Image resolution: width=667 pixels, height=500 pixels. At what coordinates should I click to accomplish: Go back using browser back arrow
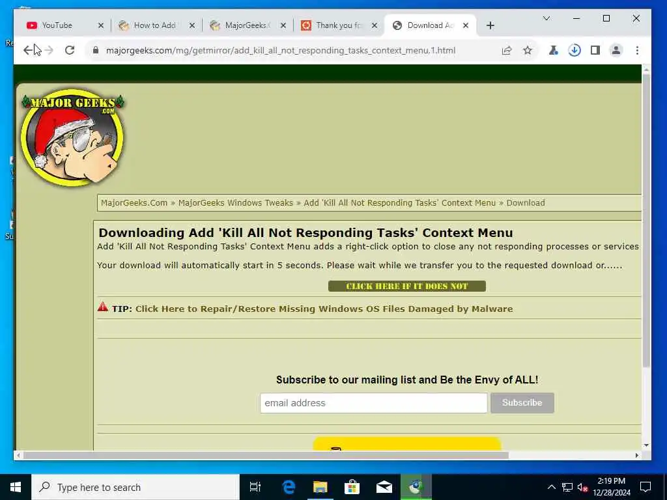pos(28,50)
